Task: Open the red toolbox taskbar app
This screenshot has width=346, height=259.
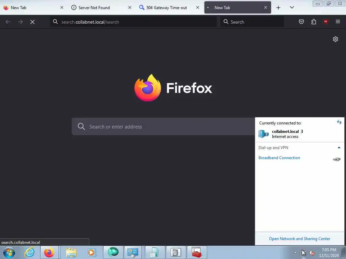Action: (x=197, y=252)
